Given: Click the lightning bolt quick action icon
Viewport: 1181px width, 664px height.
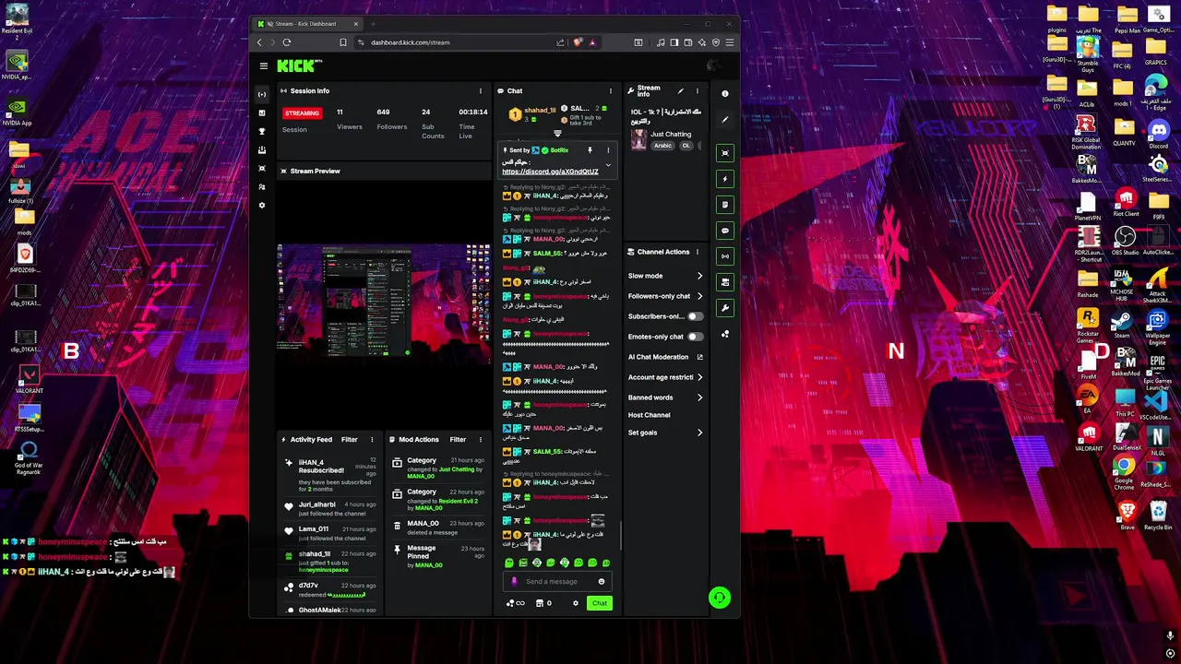Looking at the screenshot, I should [725, 179].
